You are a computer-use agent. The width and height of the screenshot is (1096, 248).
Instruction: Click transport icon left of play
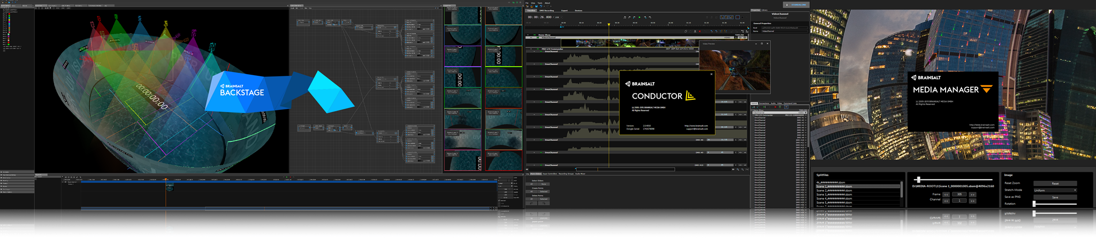point(634,17)
